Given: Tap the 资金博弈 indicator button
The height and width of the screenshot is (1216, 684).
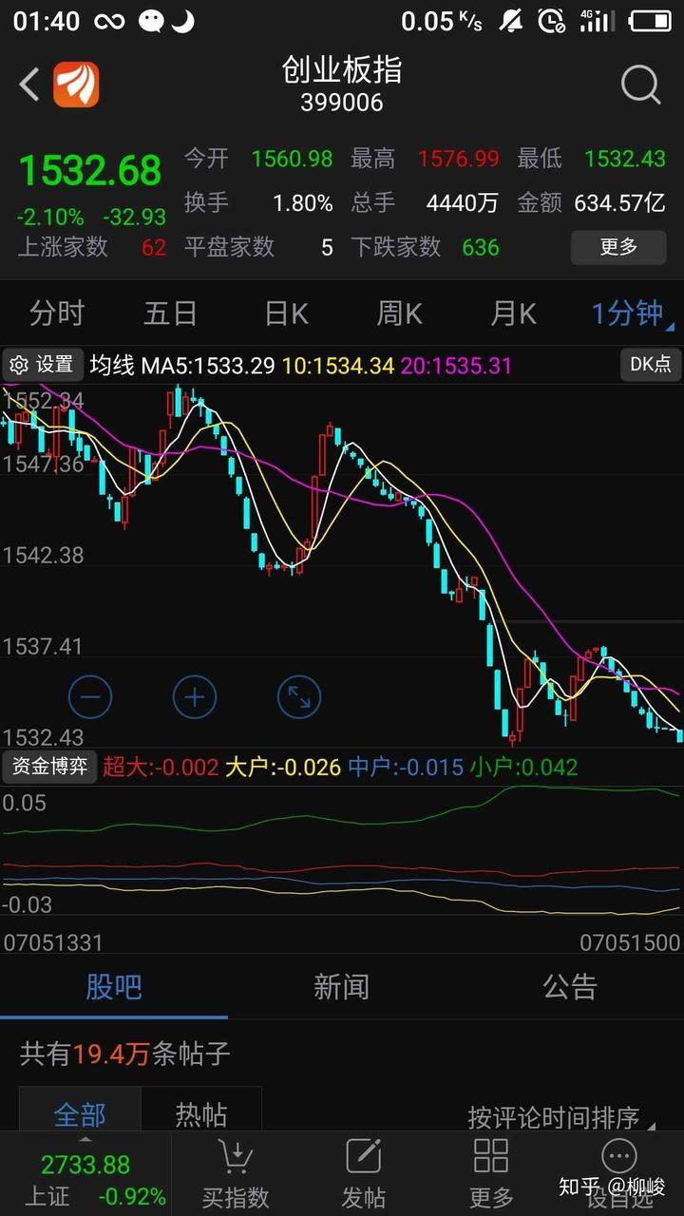Looking at the screenshot, I should 49,766.
